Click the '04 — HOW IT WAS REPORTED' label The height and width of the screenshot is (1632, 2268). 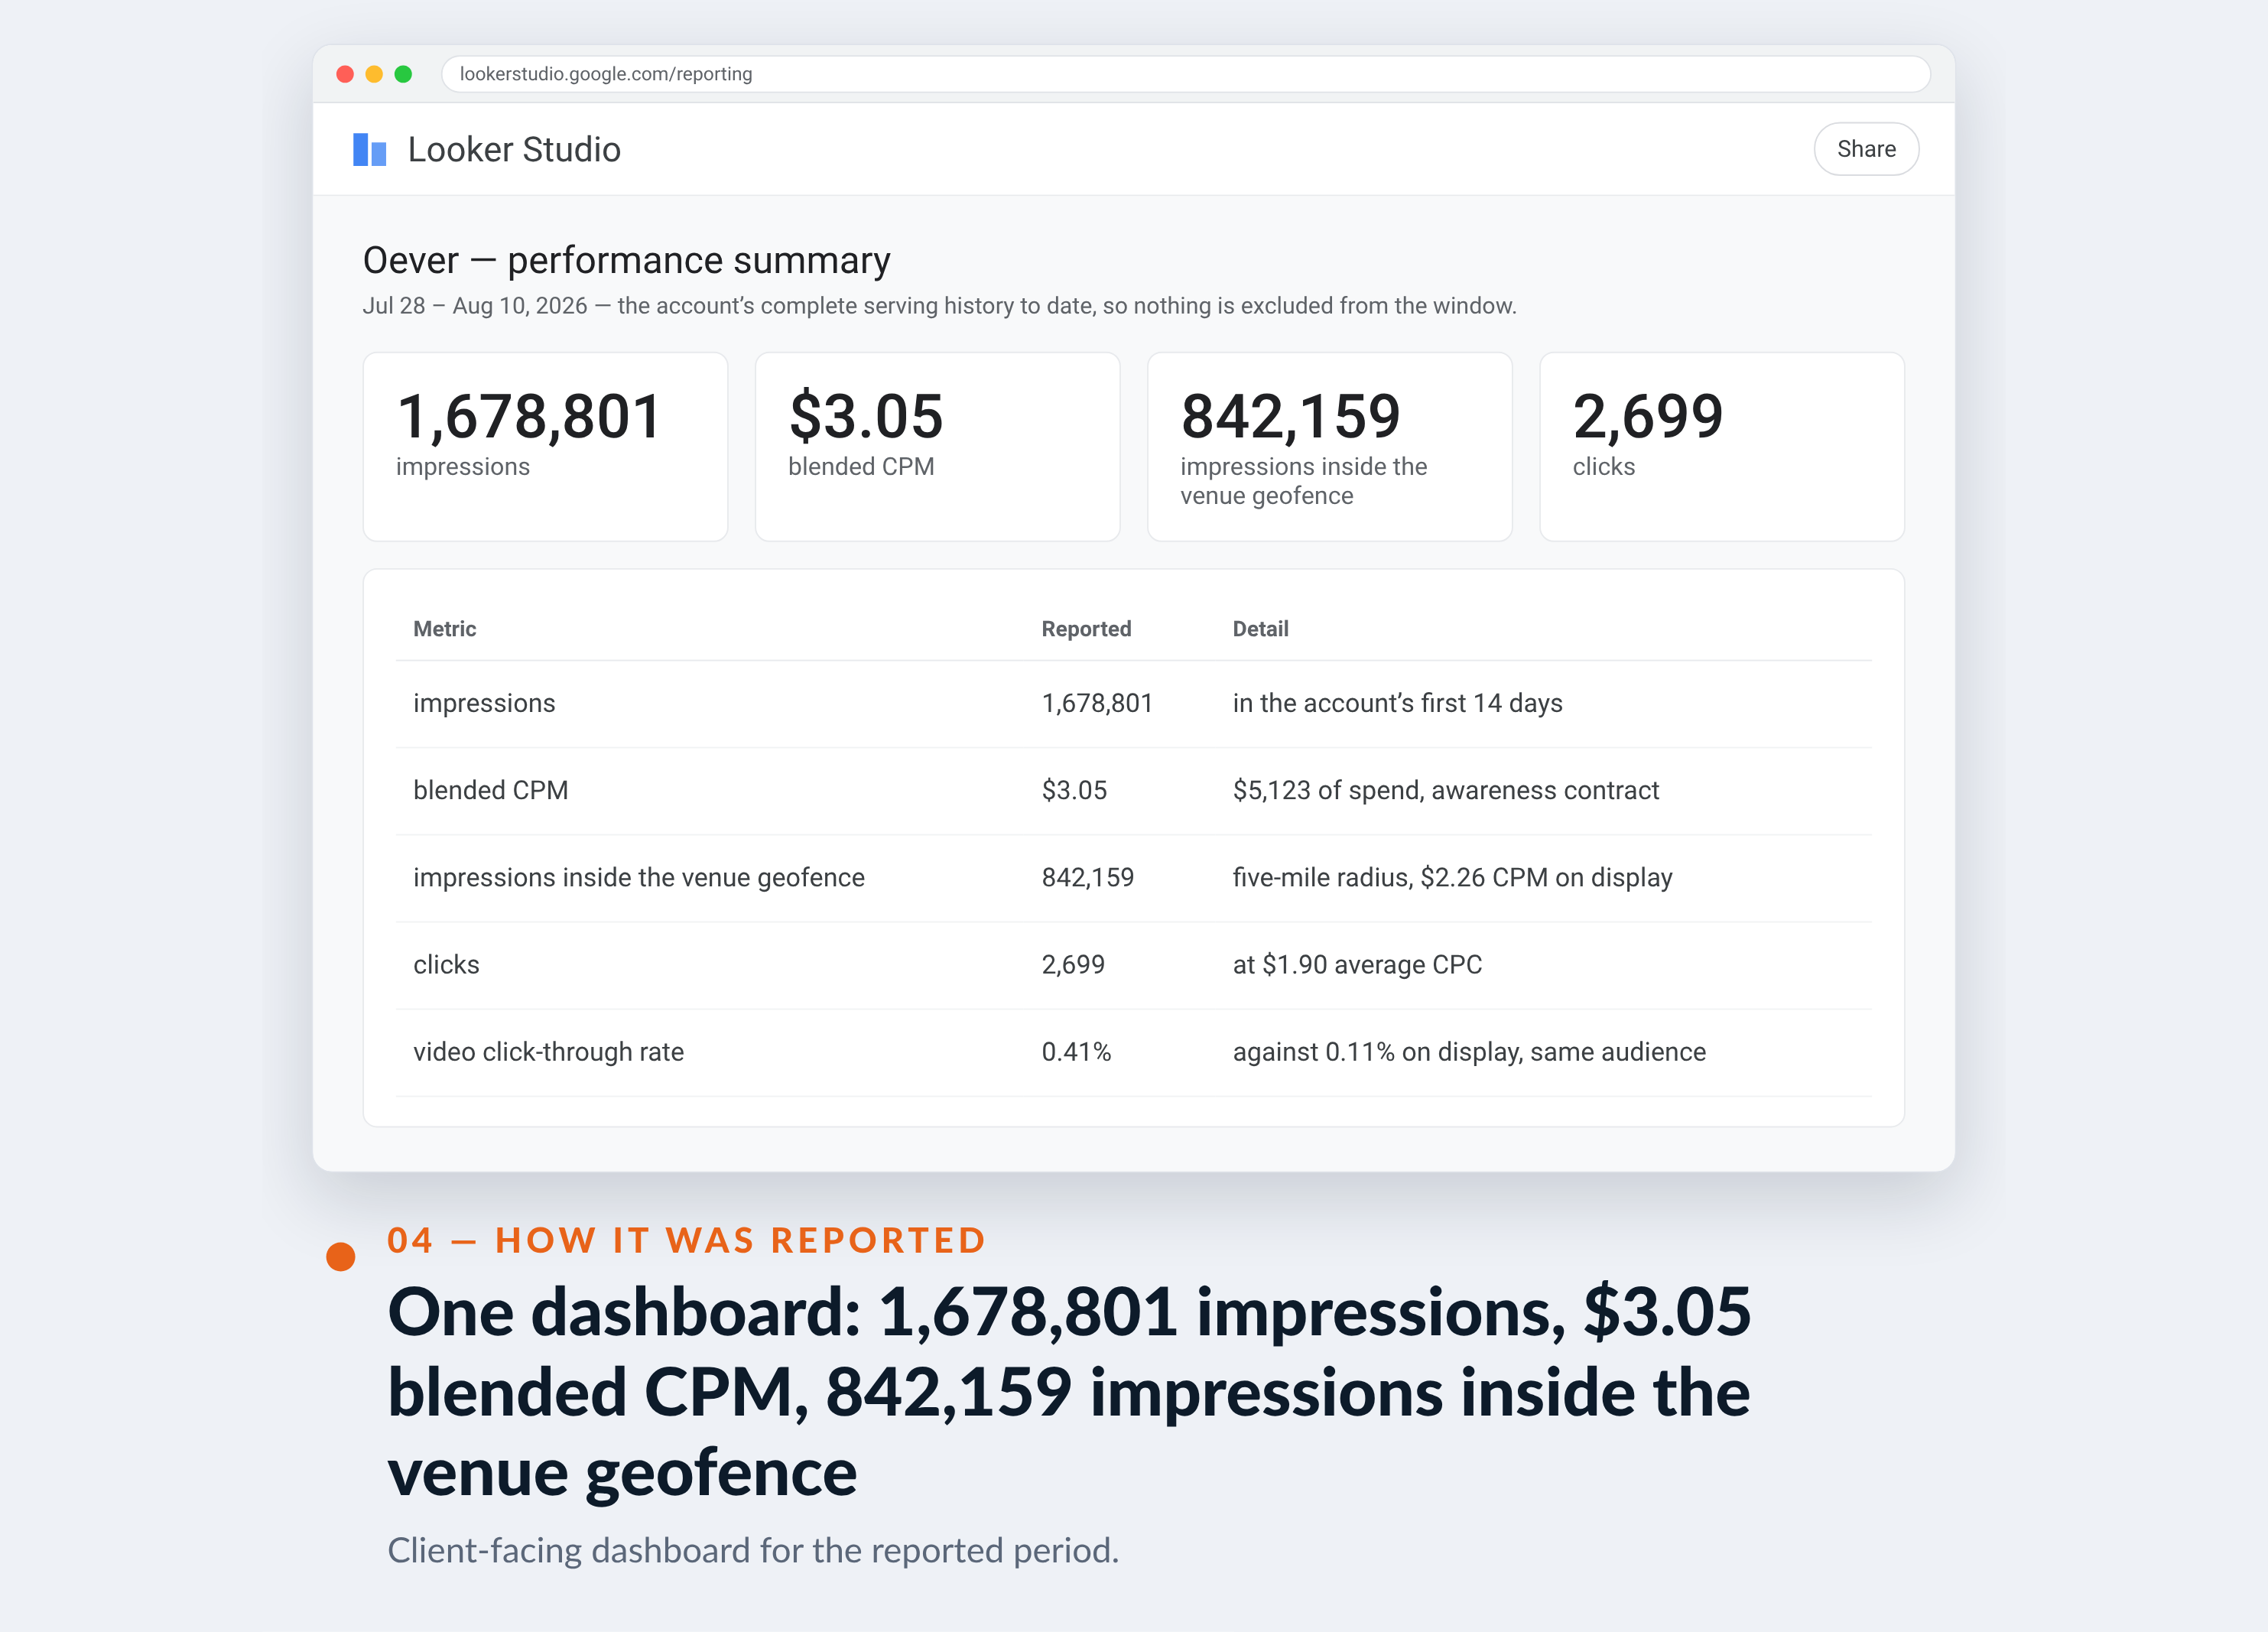click(x=686, y=1240)
